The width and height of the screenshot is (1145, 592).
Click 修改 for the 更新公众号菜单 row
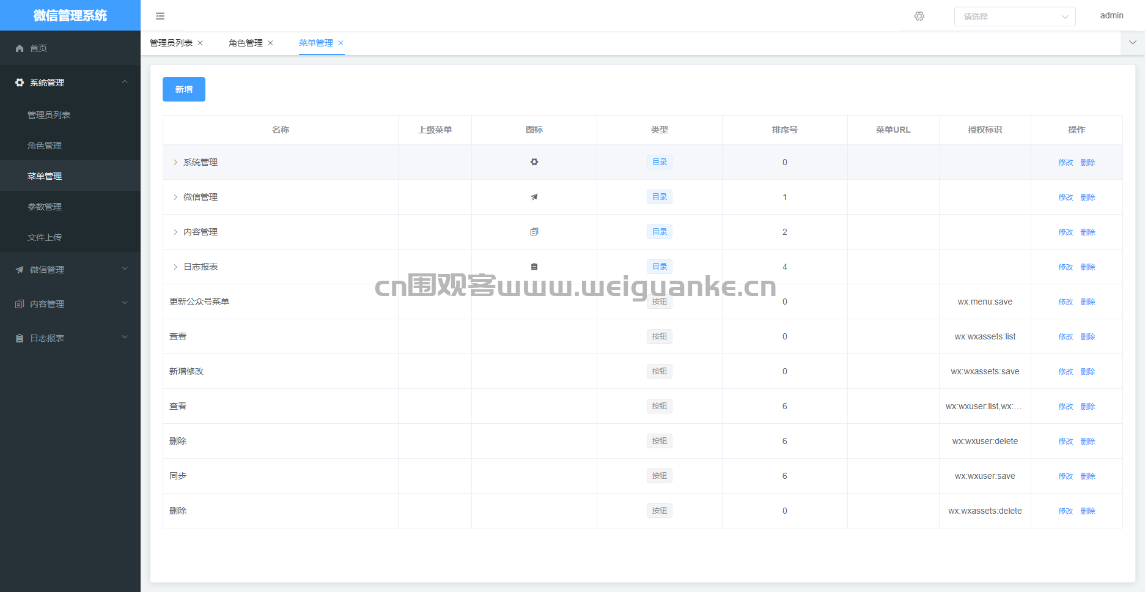(x=1066, y=302)
